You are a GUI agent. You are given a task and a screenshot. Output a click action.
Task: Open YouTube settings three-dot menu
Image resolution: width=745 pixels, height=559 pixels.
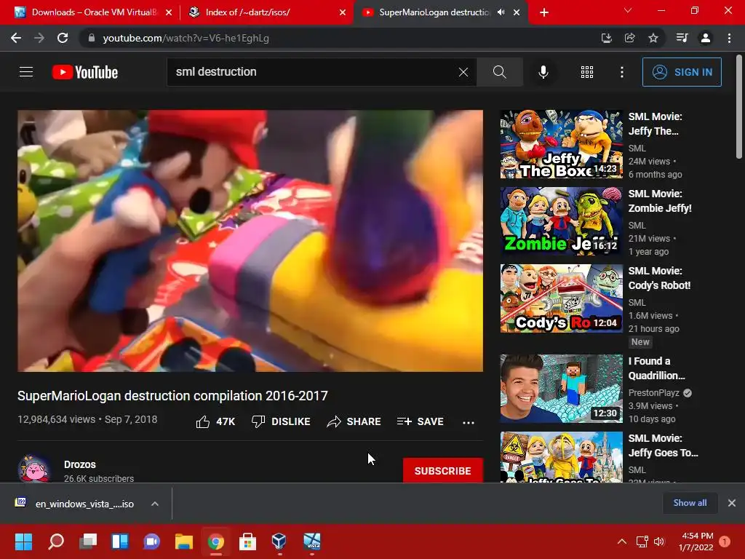tap(621, 72)
